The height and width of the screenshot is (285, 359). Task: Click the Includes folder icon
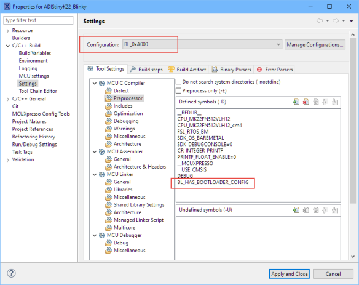point(108,106)
